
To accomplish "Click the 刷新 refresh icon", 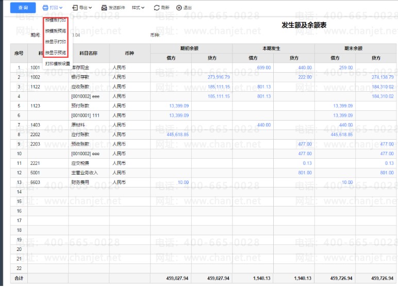I will [x=157, y=8].
